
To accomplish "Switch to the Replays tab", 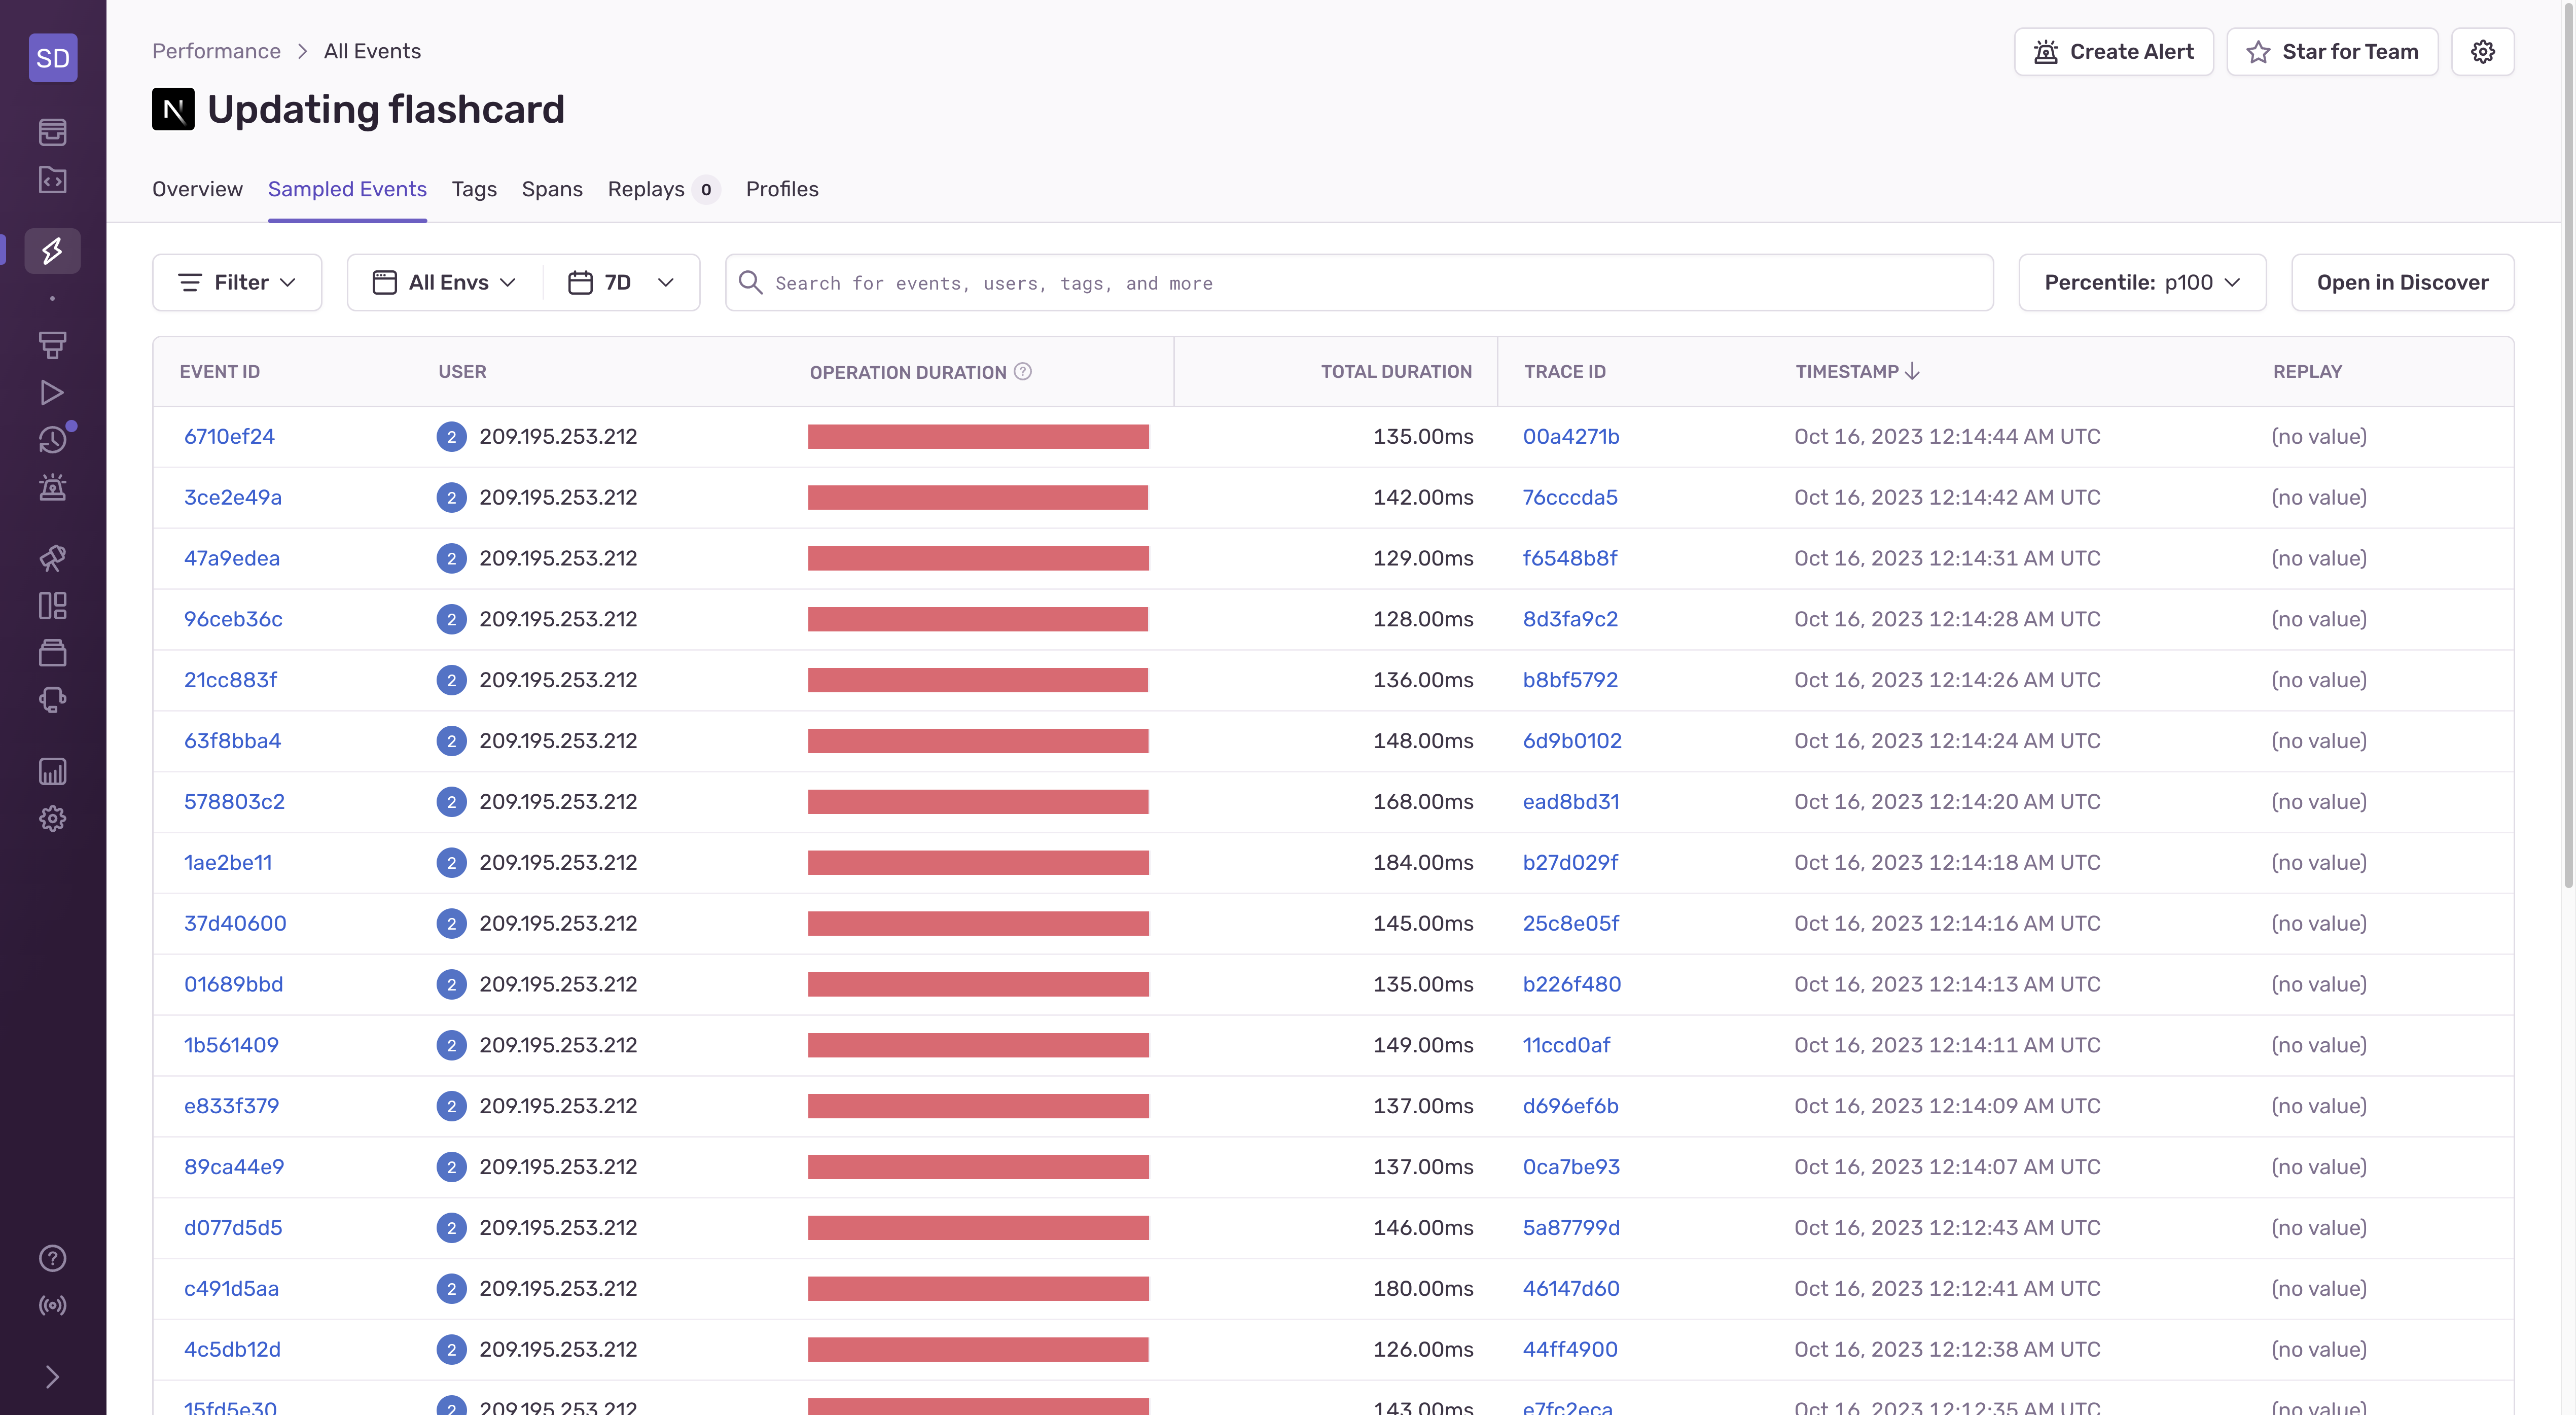I will pyautogui.click(x=663, y=189).
